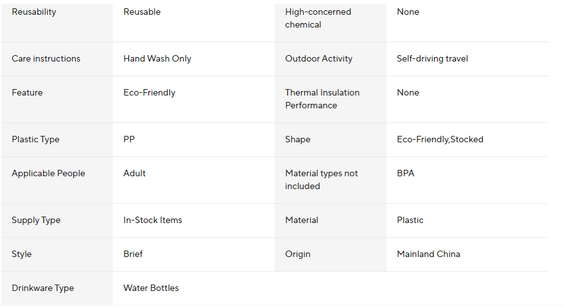The height and width of the screenshot is (307, 563).
Task: Click the Brief style value
Action: tap(133, 254)
